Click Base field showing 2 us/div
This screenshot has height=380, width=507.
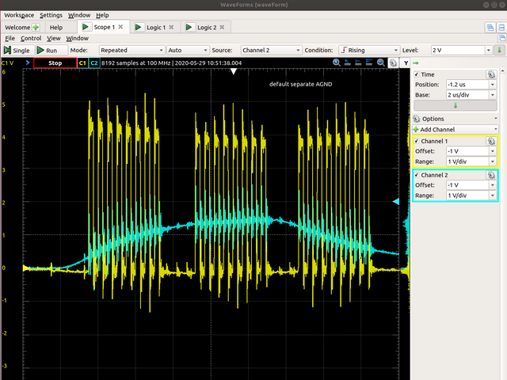[x=467, y=95]
